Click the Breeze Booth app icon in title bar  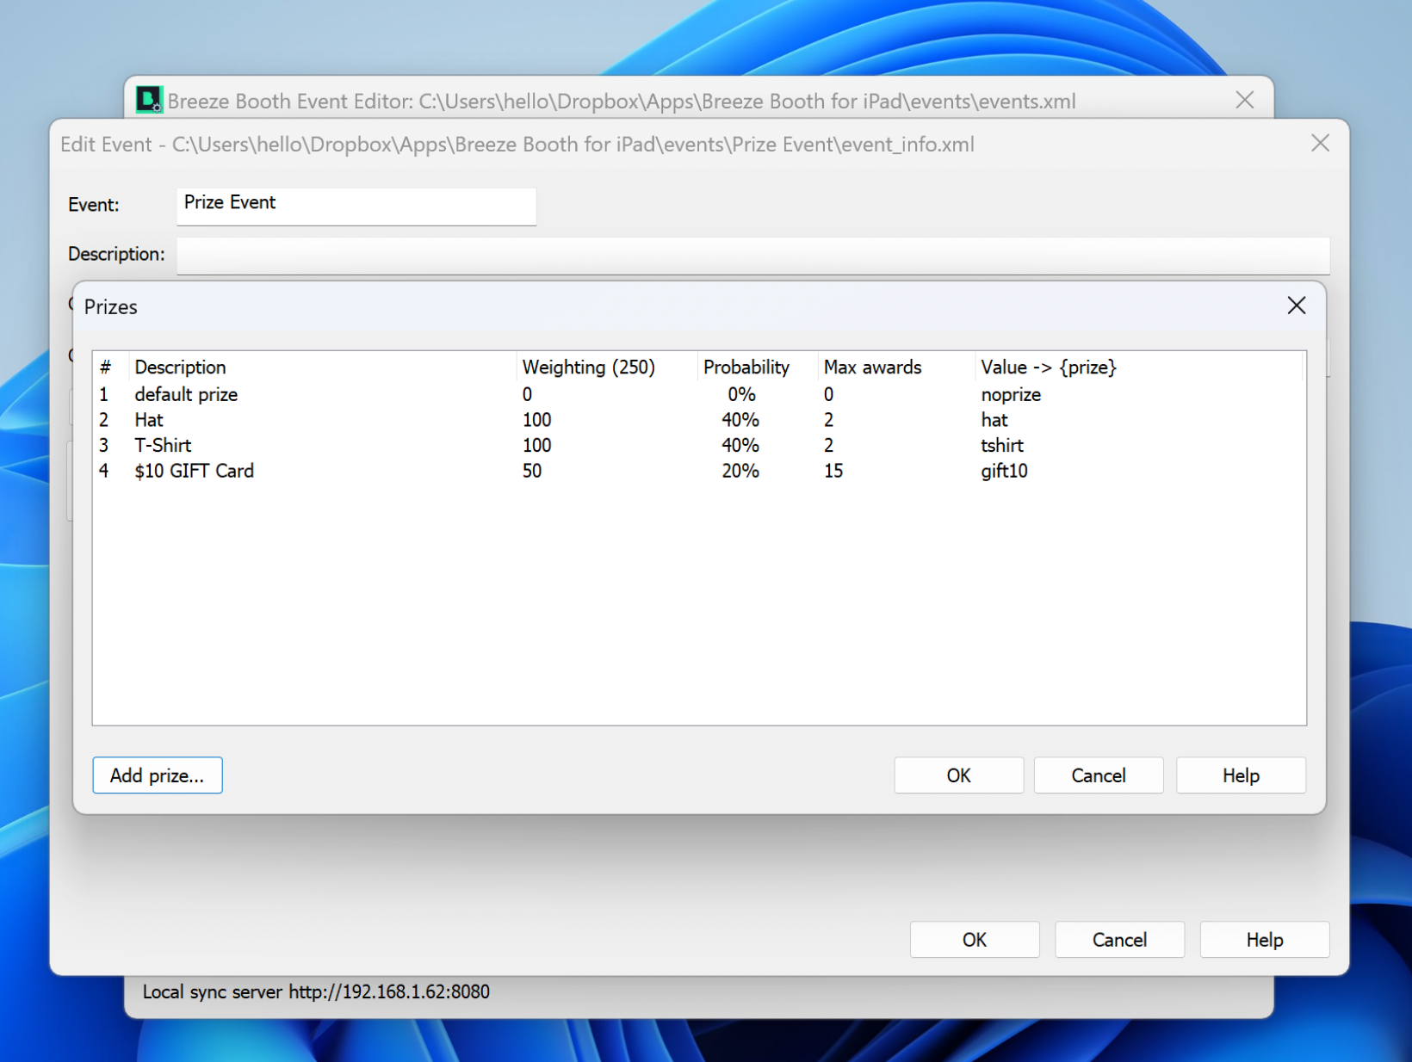point(149,100)
